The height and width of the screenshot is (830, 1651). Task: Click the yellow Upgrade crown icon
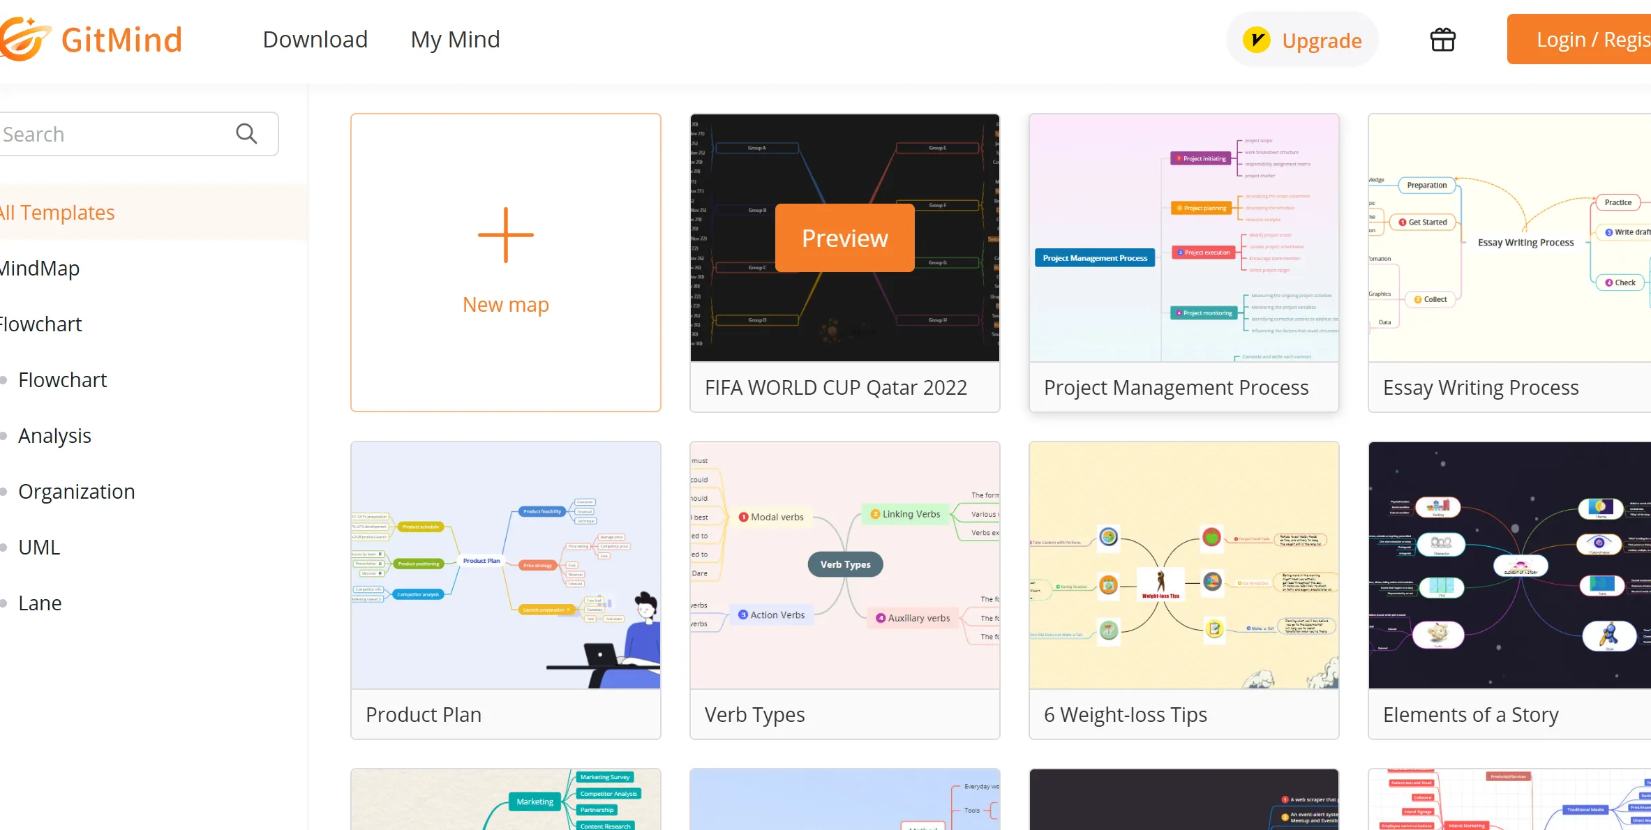pos(1256,40)
